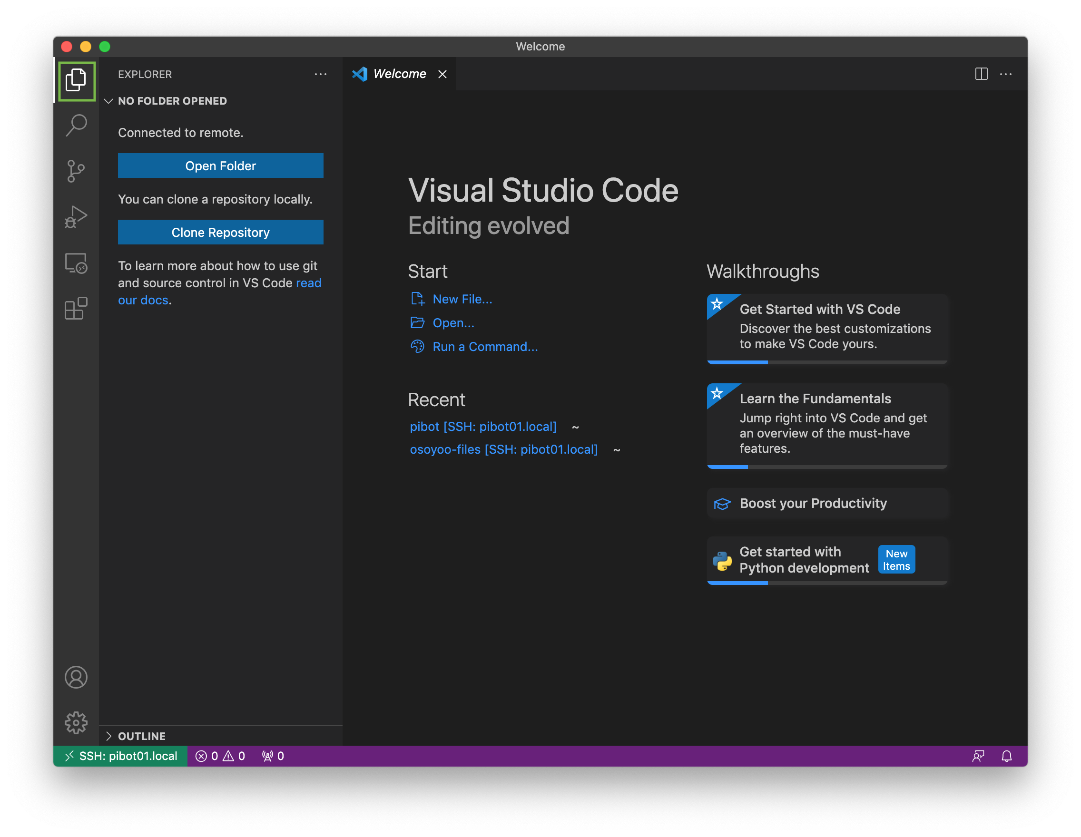
Task: Click the Explorer views and more actions ellipsis
Action: pos(321,74)
